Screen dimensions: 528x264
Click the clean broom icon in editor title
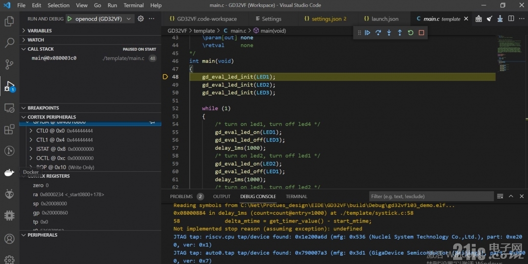(489, 19)
